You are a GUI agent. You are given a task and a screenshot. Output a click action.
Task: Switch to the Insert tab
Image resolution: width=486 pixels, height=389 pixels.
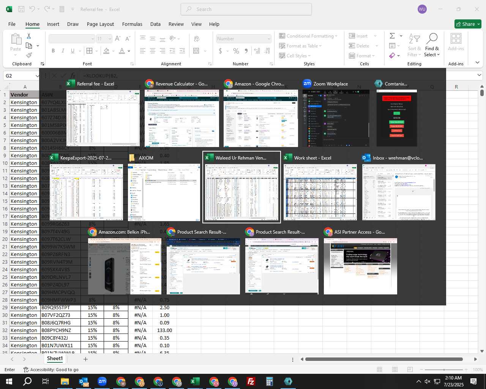[x=53, y=24]
